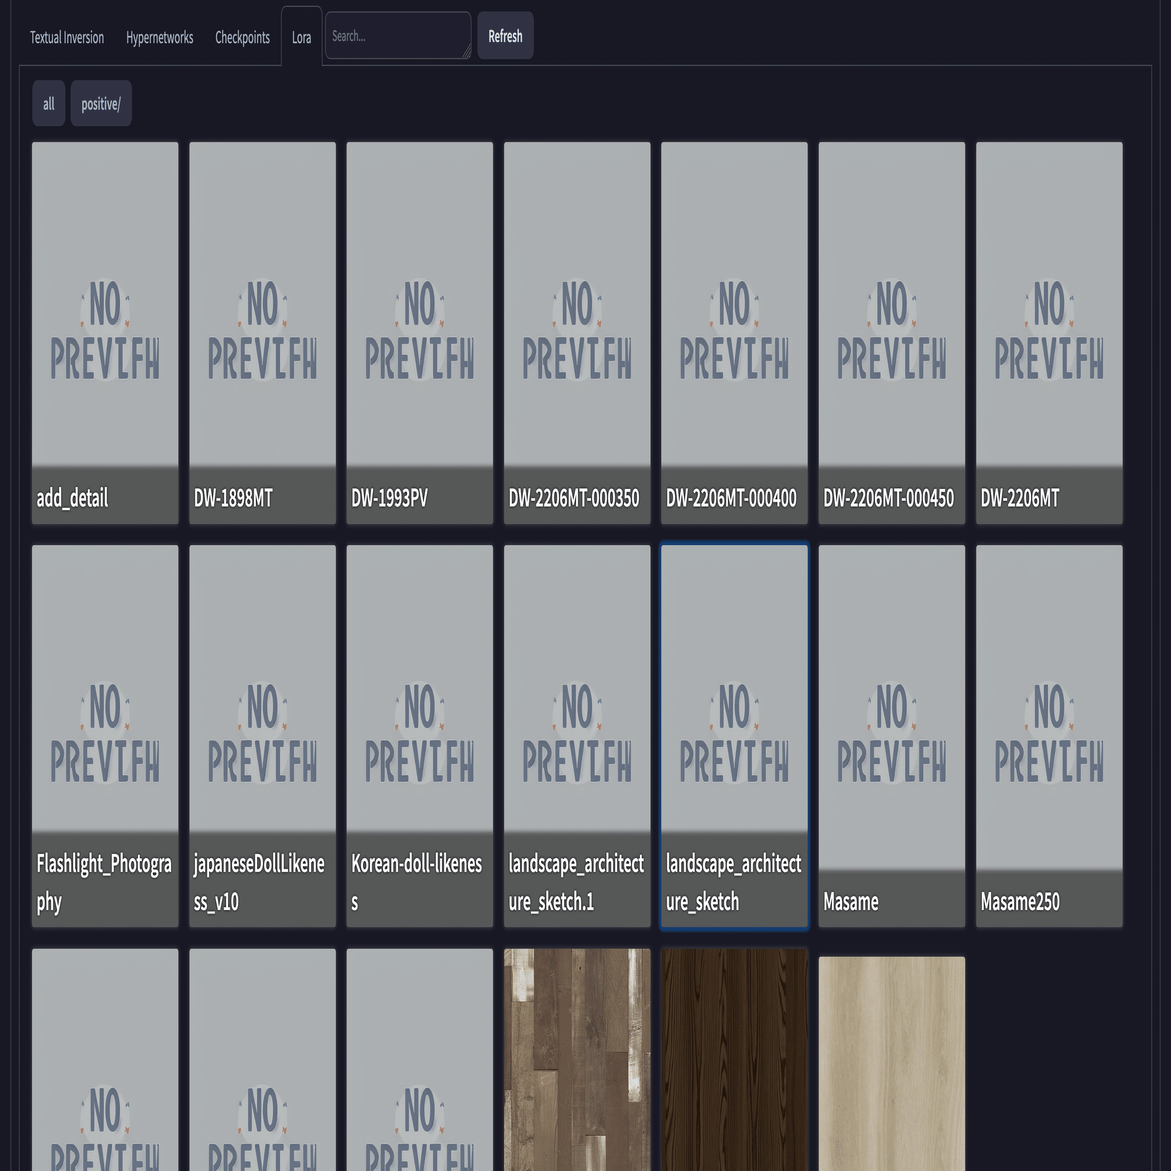Viewport: 1171px width, 1171px height.
Task: Pick the Korean-doll-likeness card
Action: 419,736
